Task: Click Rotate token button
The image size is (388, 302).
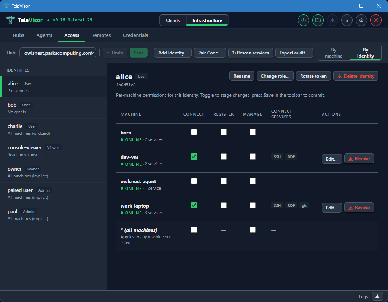Action: [x=313, y=76]
